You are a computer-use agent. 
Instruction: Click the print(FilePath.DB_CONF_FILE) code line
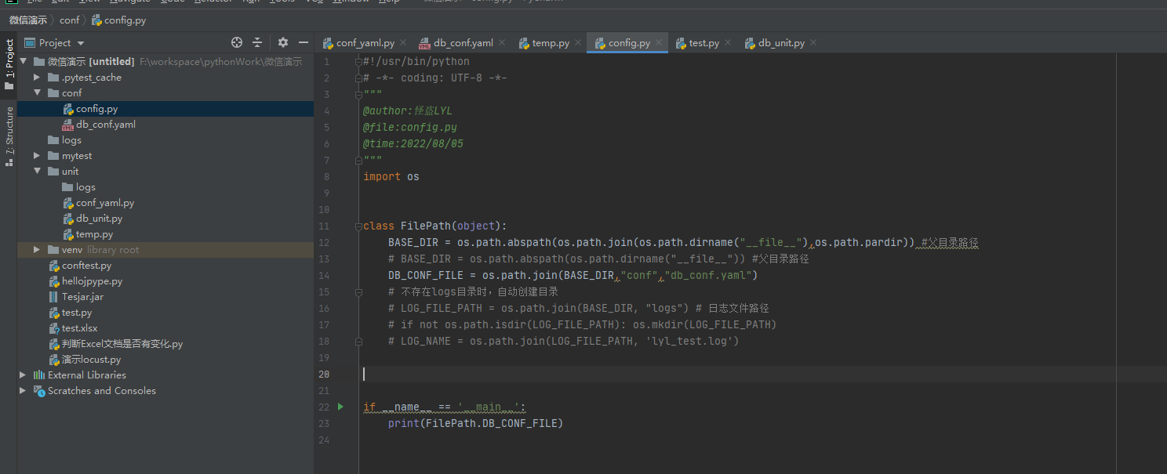point(475,424)
